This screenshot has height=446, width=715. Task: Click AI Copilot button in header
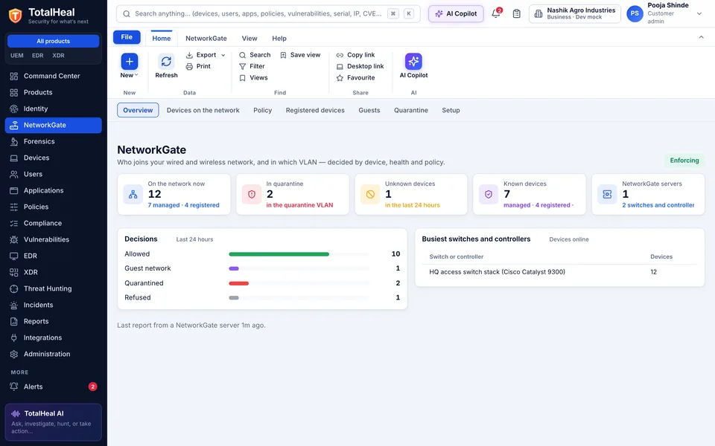(456, 13)
